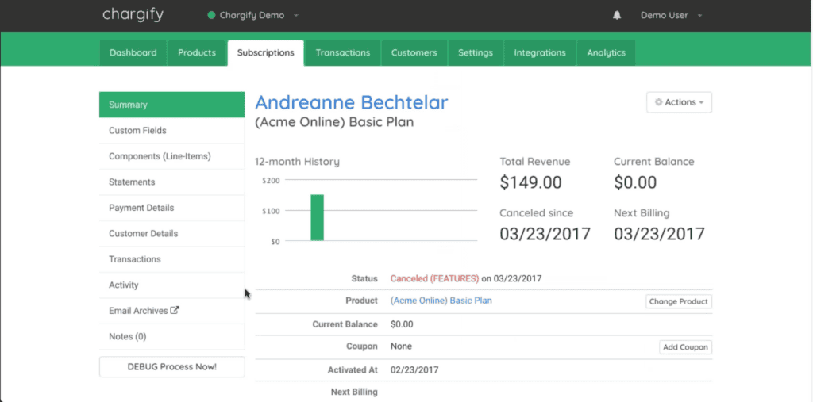
Task: Open Notes (0) in the sidebar
Action: (172, 337)
